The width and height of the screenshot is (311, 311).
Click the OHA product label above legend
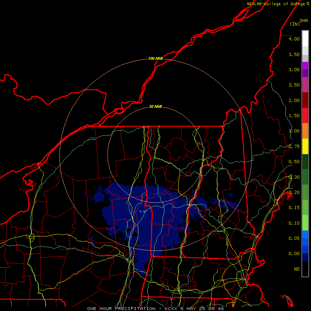[304, 21]
